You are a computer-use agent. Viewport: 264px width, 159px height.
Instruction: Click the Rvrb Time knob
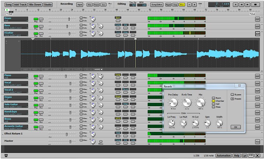click(x=187, y=102)
